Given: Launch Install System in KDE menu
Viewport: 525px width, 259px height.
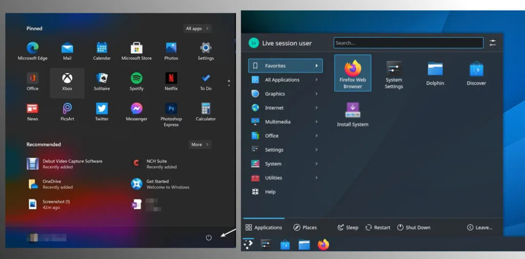Looking at the screenshot, I should pyautogui.click(x=353, y=114).
